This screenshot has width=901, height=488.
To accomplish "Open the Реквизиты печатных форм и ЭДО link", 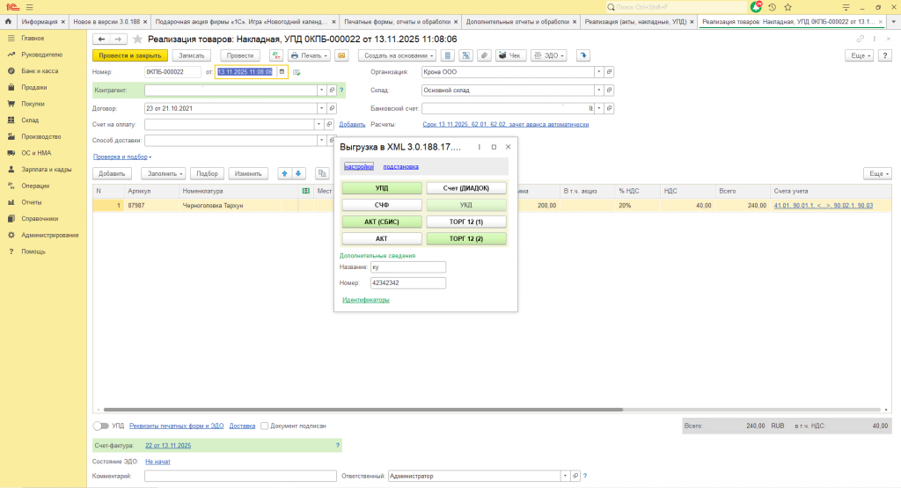I will point(176,426).
